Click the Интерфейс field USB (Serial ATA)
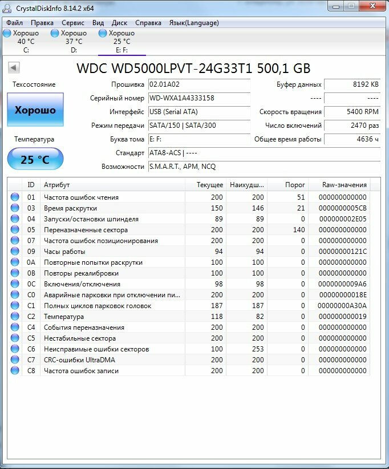Image resolution: width=389 pixels, height=469 pixels. (x=199, y=112)
